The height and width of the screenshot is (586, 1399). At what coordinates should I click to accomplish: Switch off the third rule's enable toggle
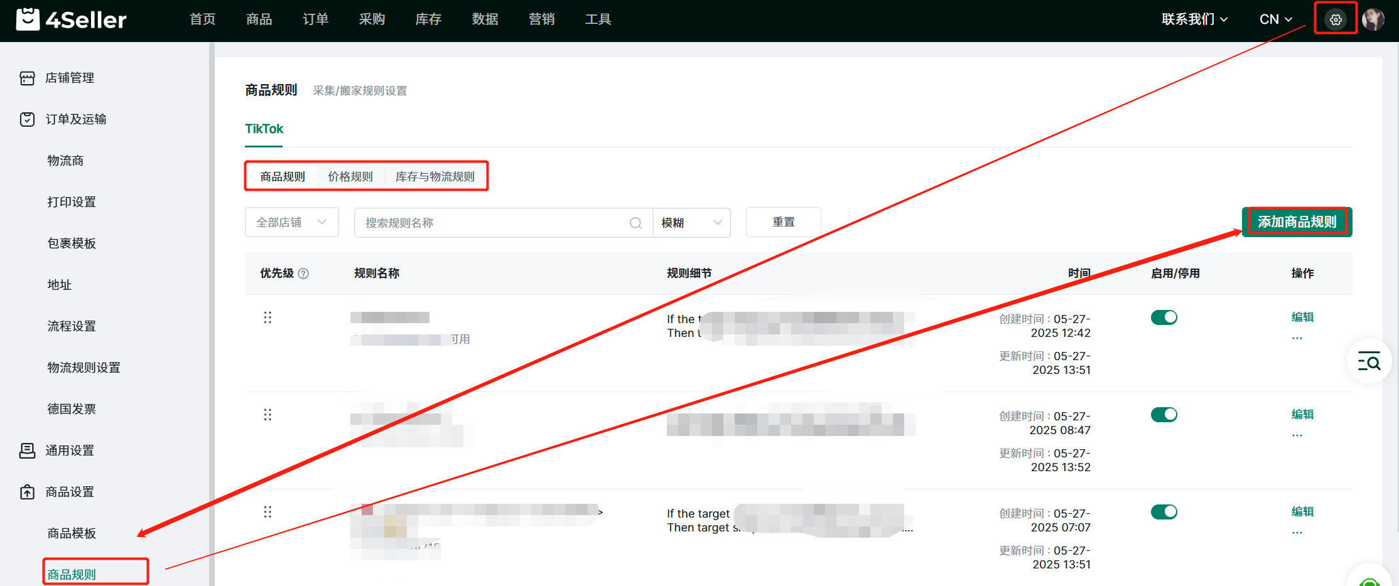(1164, 512)
